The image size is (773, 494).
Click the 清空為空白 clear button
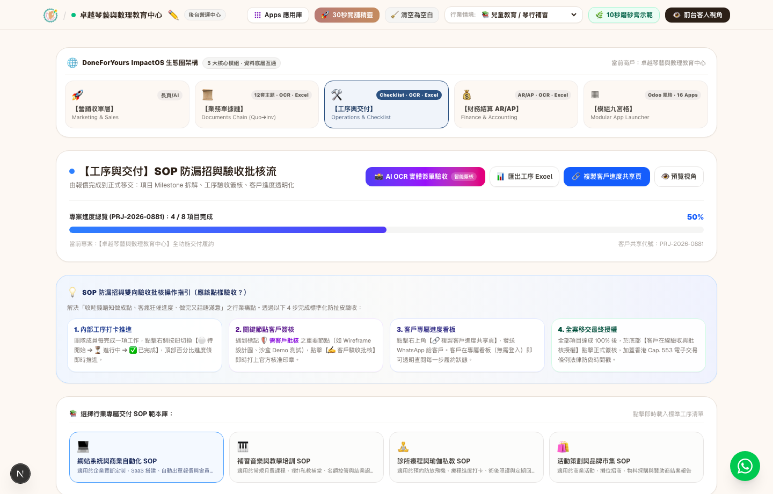click(x=412, y=15)
